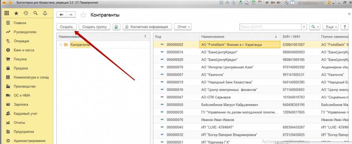Click the M memory button in title bar
The image size is (352, 144).
[267, 3]
